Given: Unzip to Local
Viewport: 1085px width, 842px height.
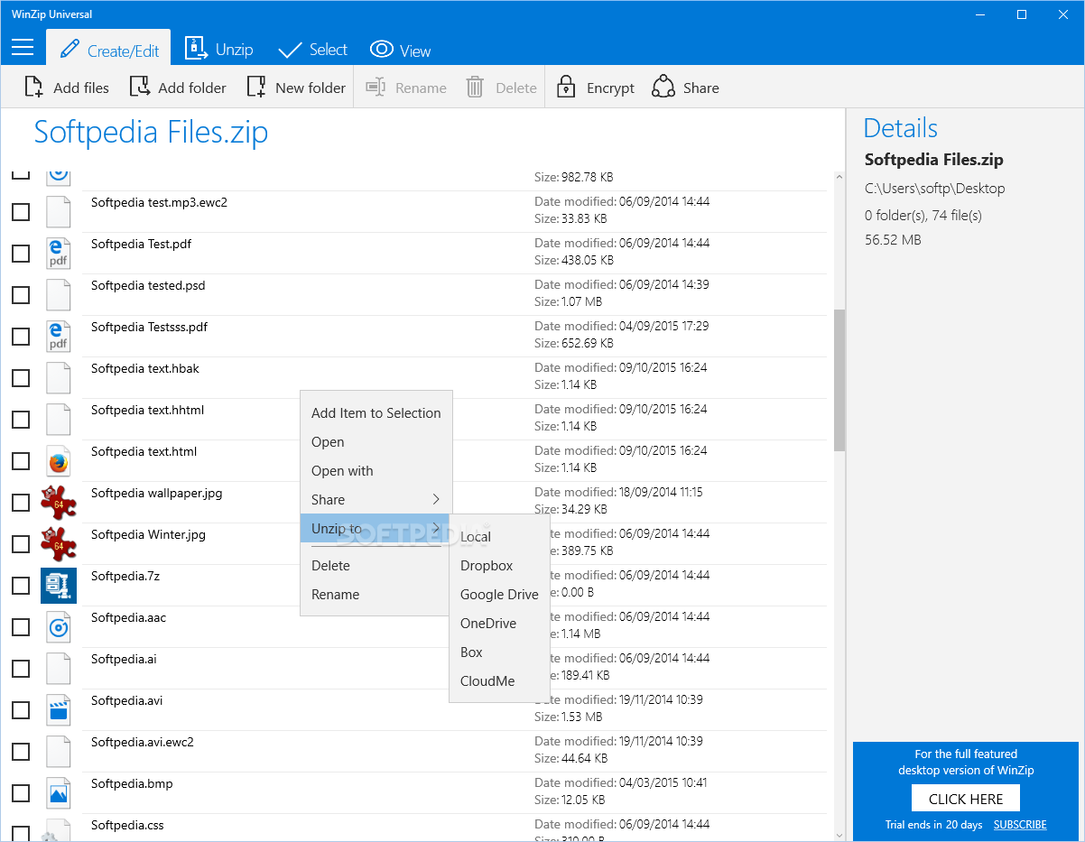Looking at the screenshot, I should point(499,536).
